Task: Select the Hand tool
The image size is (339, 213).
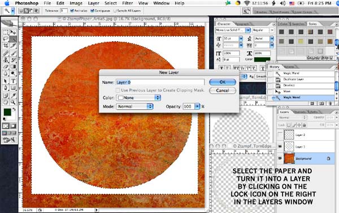Action: (x=6, y=102)
